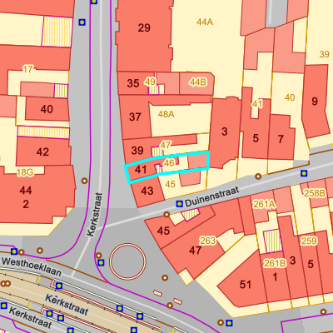This screenshot has width=333, height=333.
Task: Click the Westhoeklaan street label
Action: point(32,266)
